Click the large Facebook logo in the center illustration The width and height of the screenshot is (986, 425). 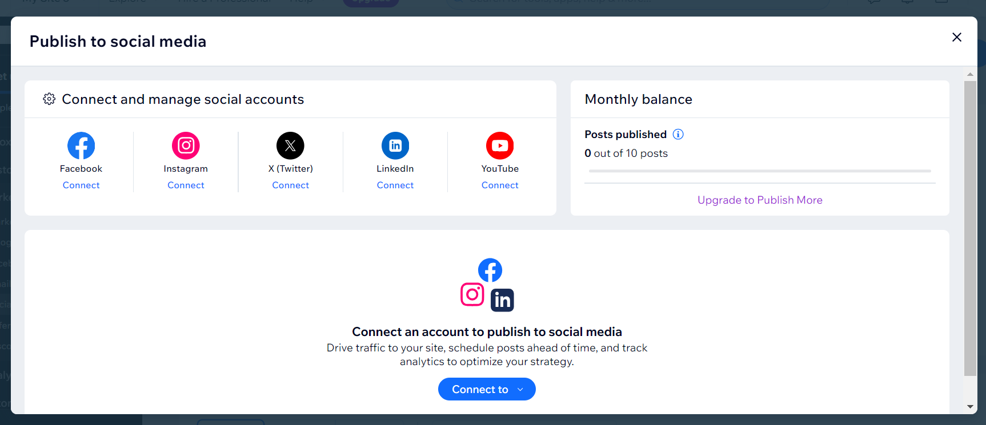pyautogui.click(x=490, y=270)
